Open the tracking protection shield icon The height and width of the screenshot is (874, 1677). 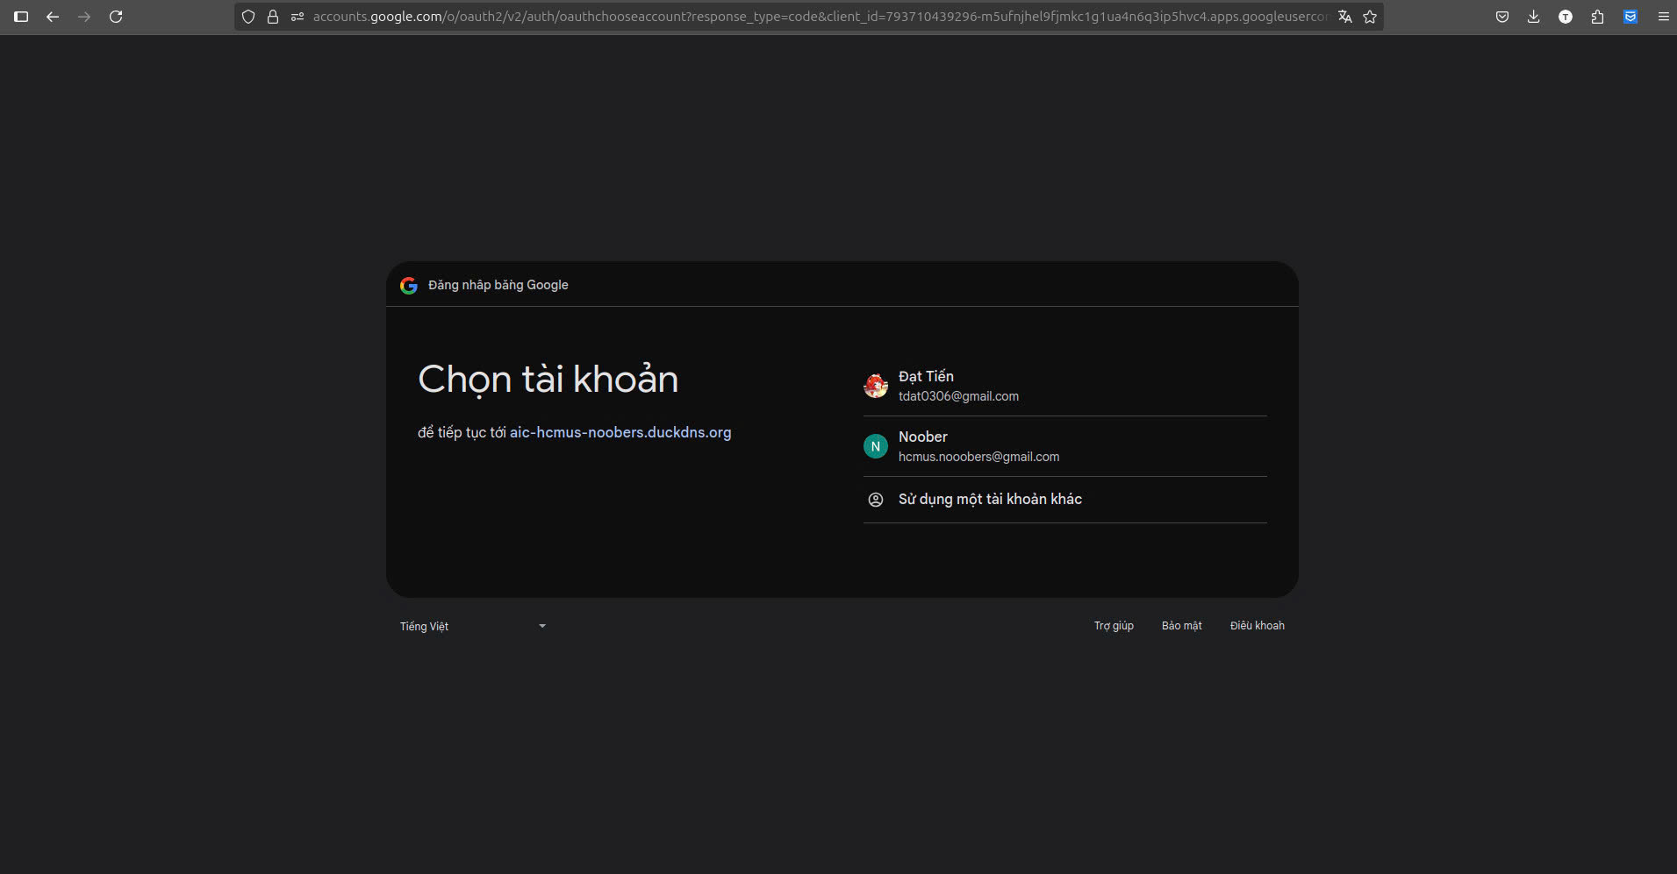point(248,17)
